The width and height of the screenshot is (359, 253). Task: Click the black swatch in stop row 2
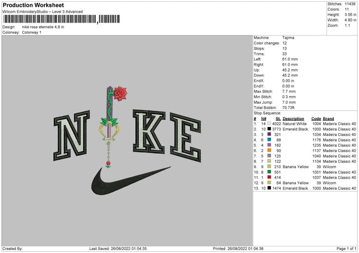[x=269, y=129]
